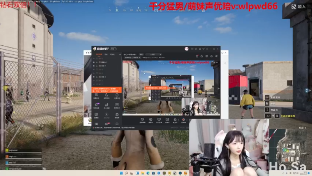
Task: Open first tool in top row of tool grid
Action: [x=96, y=96]
